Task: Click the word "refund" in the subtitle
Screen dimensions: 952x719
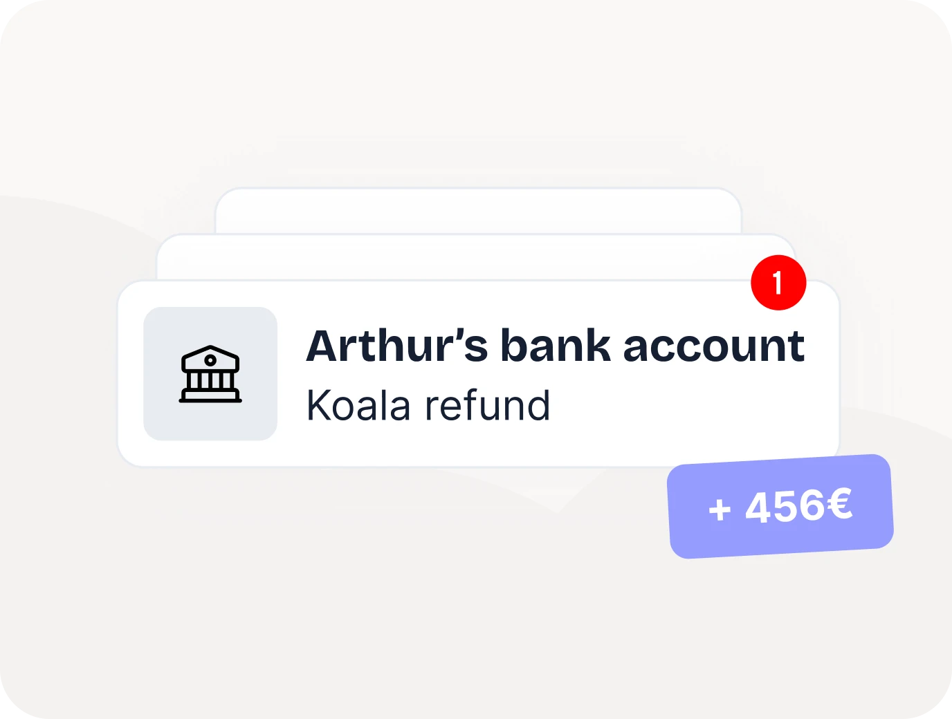Action: pos(487,406)
